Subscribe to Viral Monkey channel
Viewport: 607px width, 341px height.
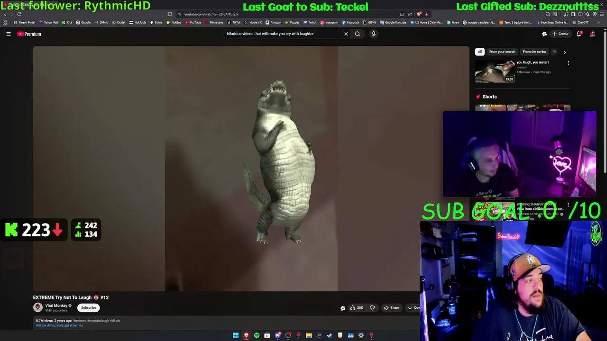pyautogui.click(x=88, y=308)
